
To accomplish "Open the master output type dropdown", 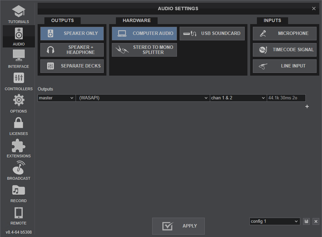I will click(x=57, y=98).
